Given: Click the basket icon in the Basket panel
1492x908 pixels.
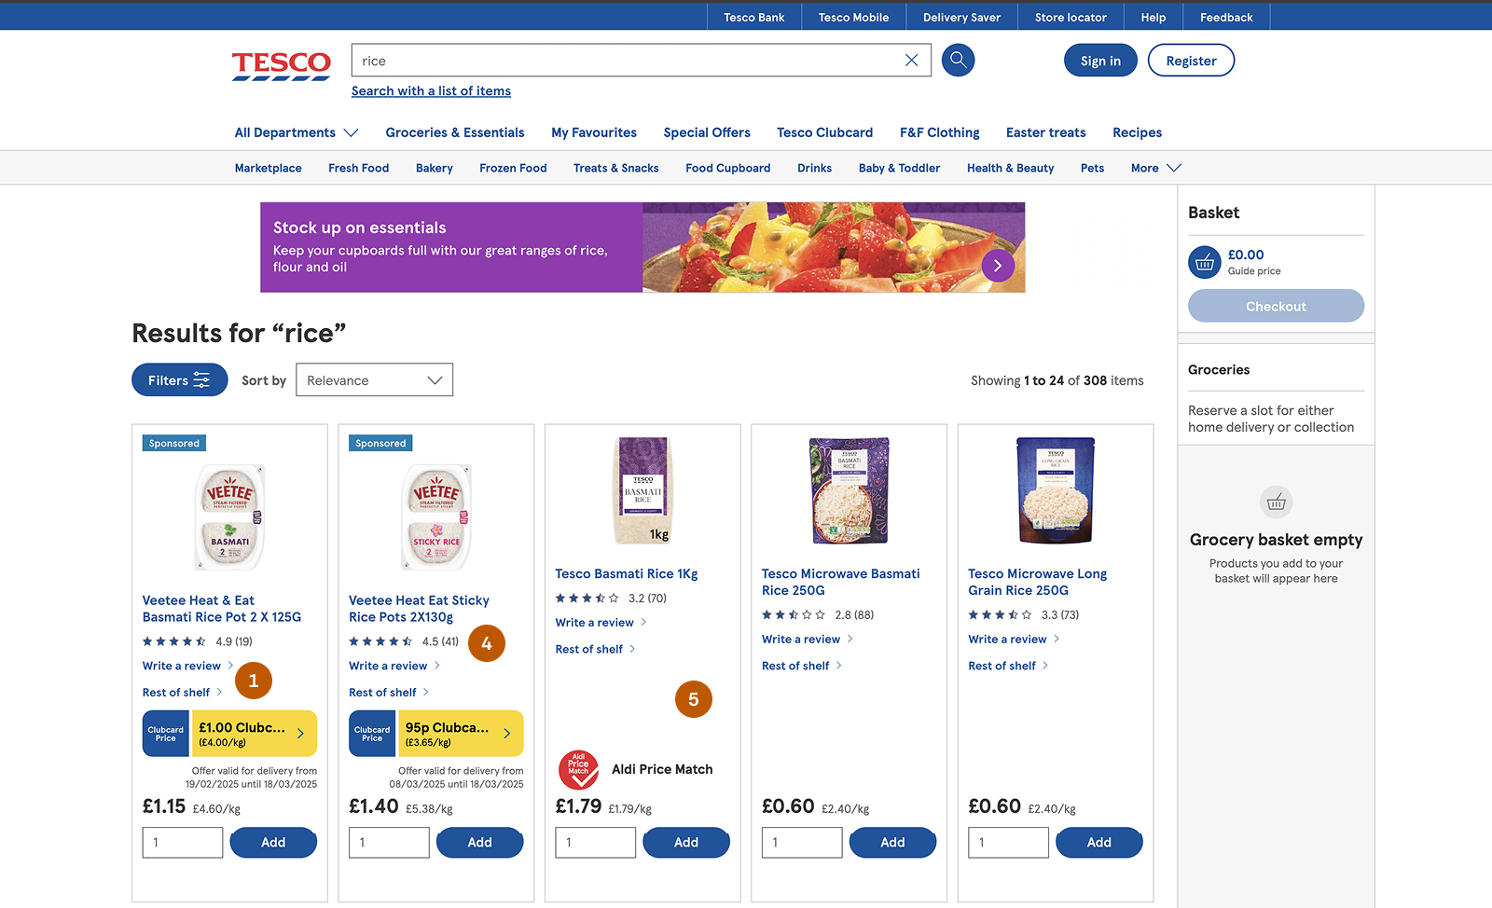Looking at the screenshot, I should (x=1204, y=263).
